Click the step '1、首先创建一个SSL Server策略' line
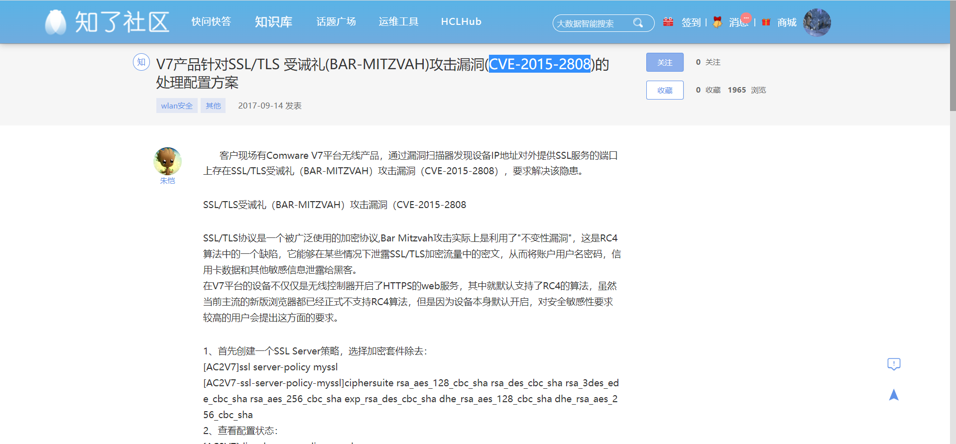This screenshot has height=444, width=956. 315,351
